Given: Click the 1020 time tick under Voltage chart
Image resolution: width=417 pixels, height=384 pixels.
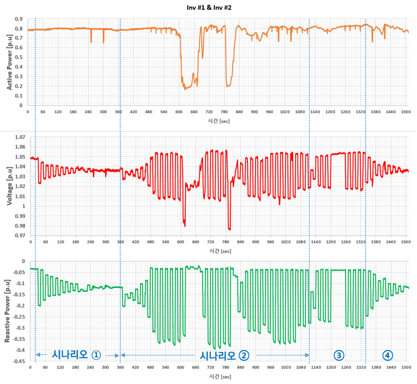Looking at the screenshot, I should click(286, 242).
